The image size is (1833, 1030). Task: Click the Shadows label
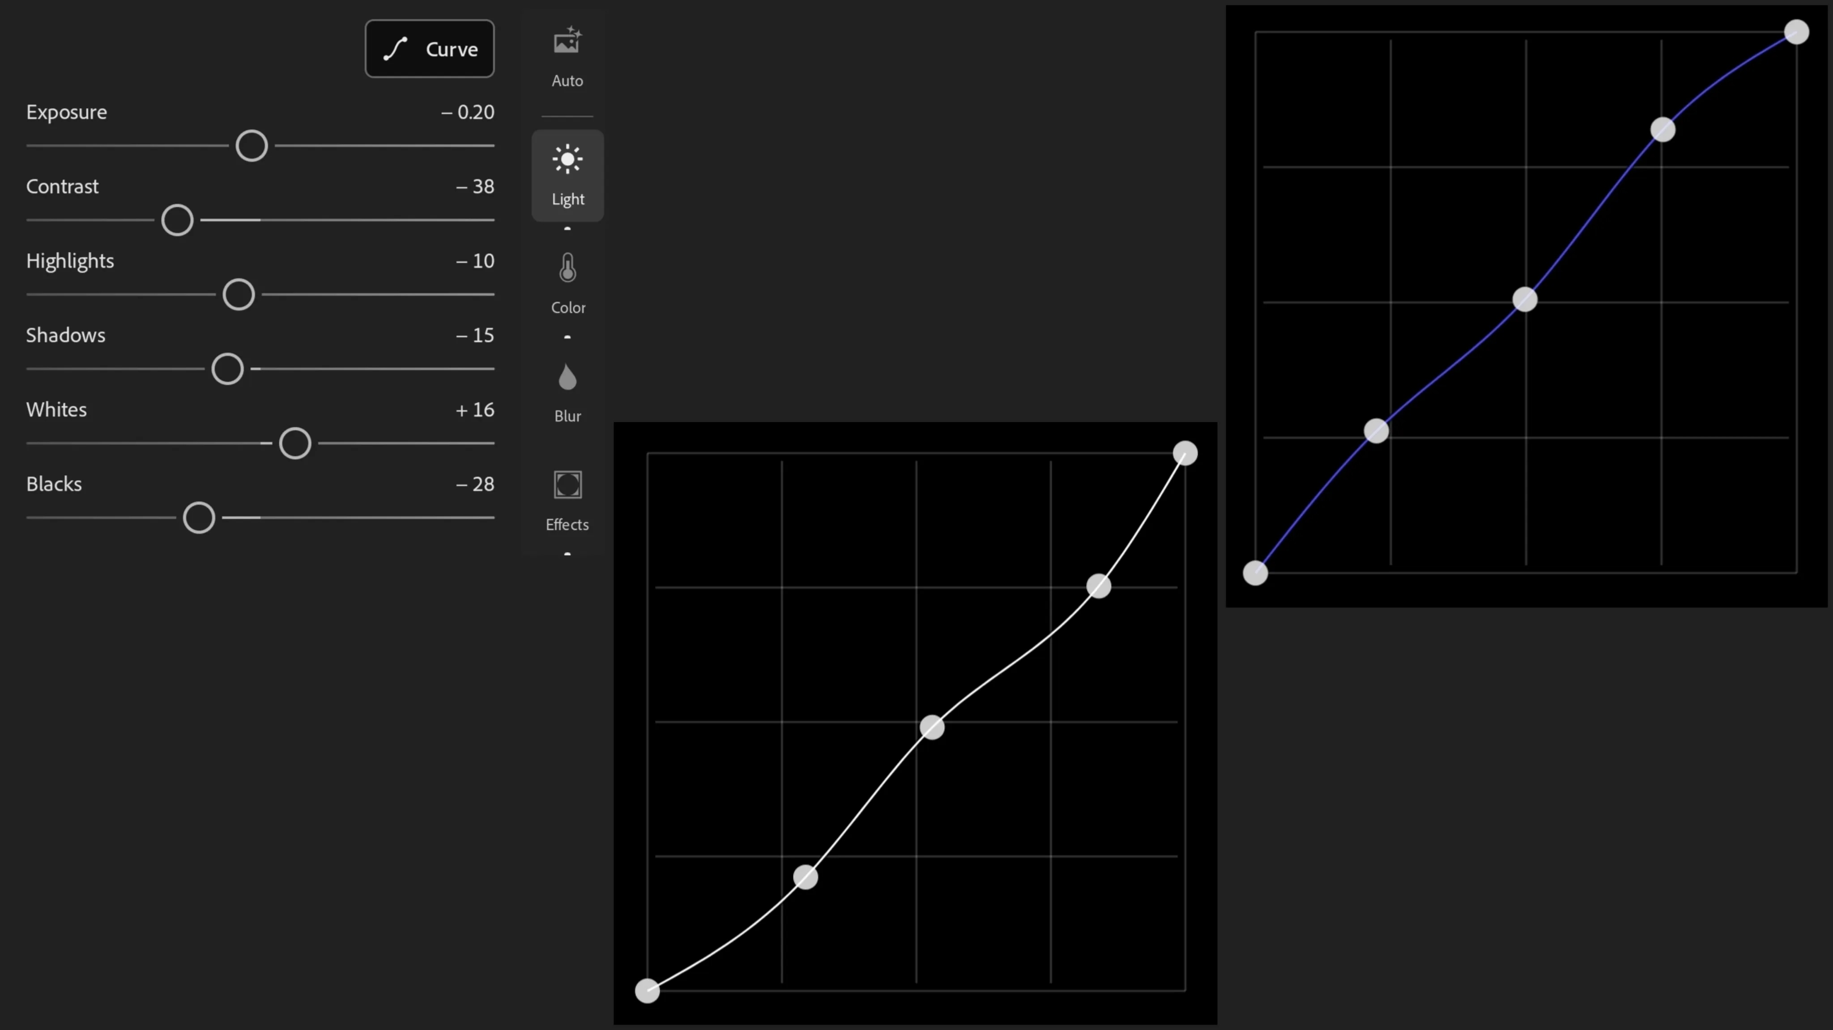[x=65, y=335]
